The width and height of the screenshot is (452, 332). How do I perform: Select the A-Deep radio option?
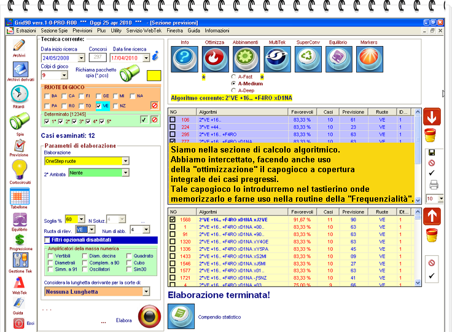pyautogui.click(x=233, y=90)
